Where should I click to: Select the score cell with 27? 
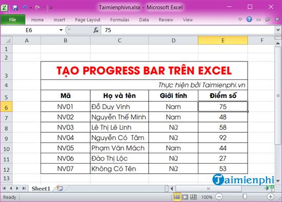pos(223,158)
